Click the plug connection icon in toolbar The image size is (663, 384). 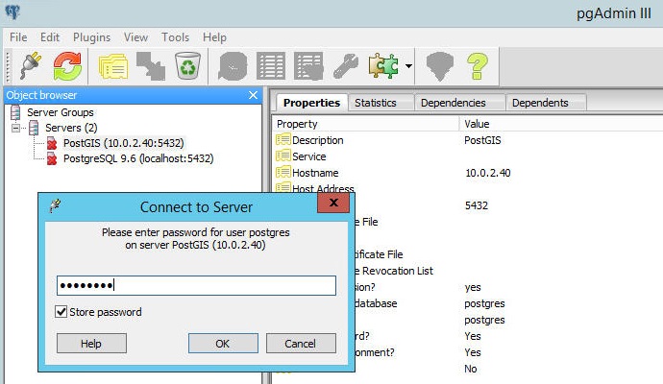coord(31,66)
